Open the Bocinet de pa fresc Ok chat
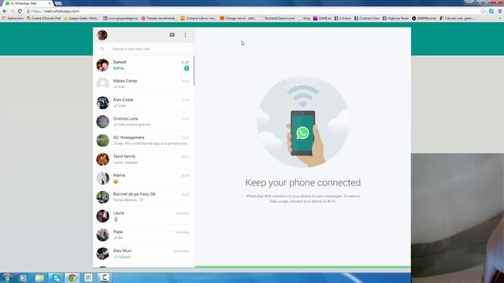The image size is (504, 283). coord(143,197)
